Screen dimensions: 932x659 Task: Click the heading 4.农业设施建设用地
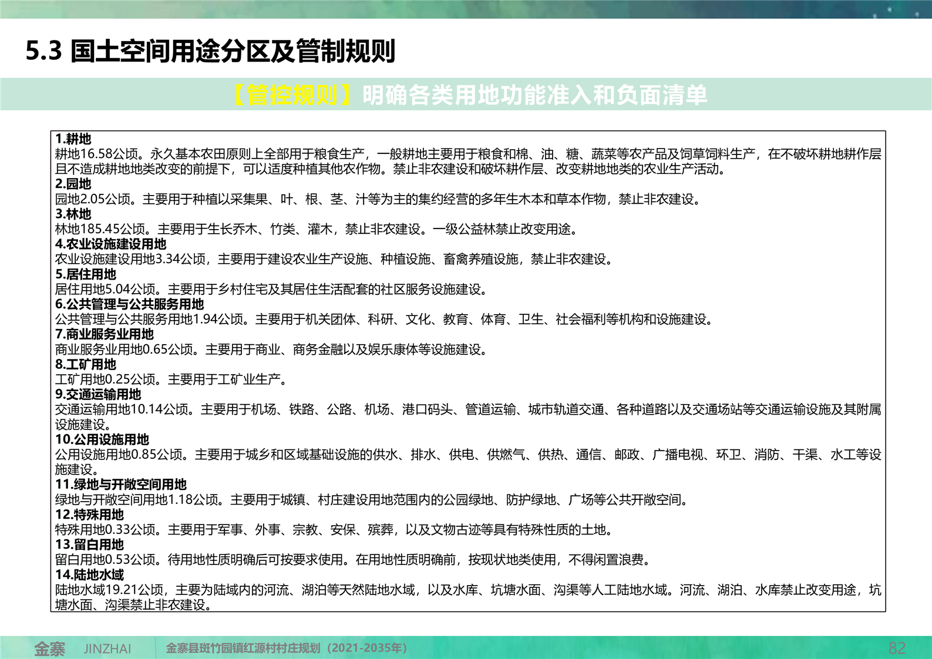[x=111, y=244]
